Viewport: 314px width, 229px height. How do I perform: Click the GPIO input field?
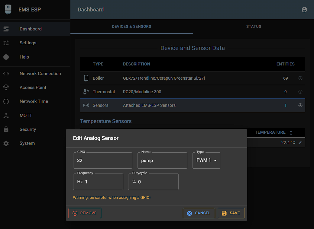click(102, 161)
